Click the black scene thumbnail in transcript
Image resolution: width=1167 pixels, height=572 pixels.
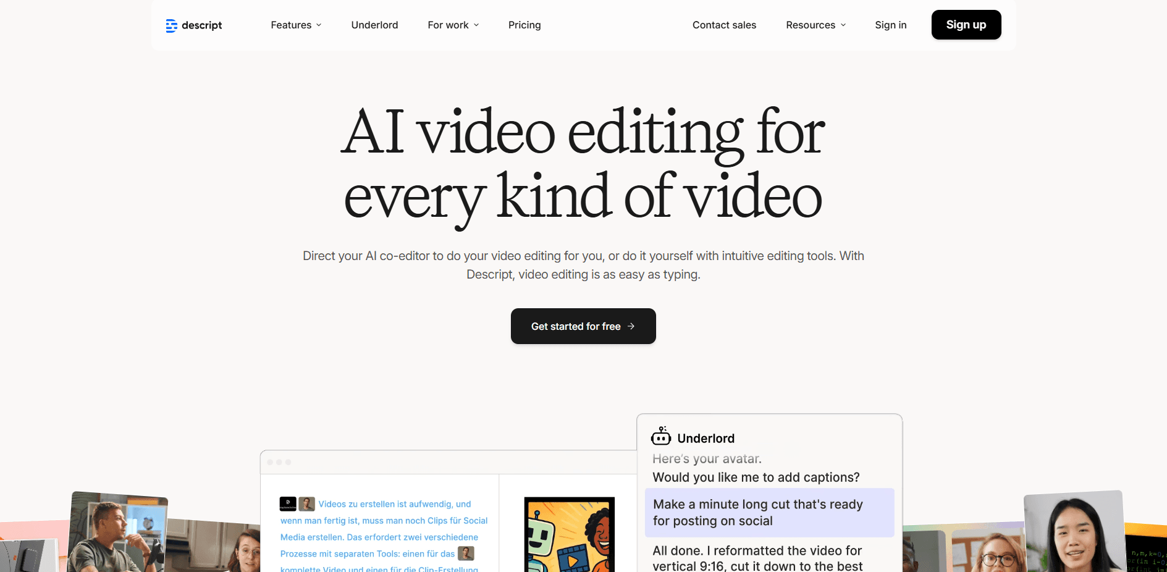point(288,504)
